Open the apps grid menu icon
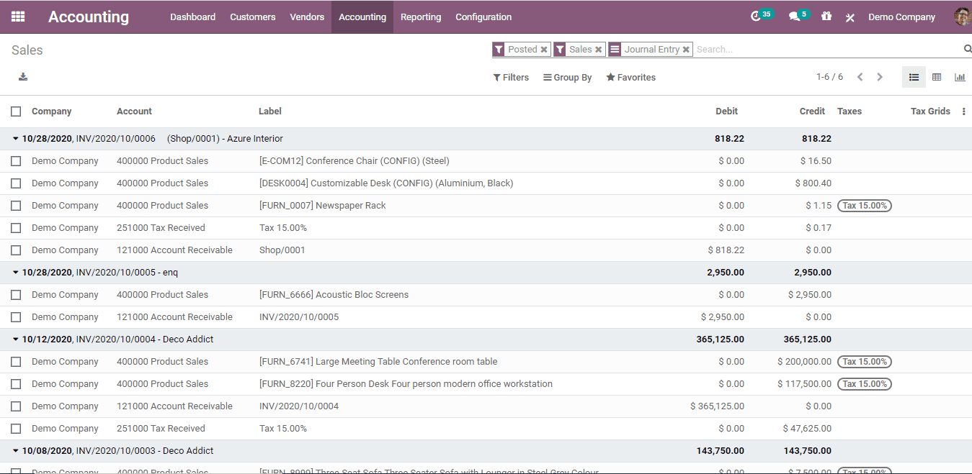This screenshot has height=474, width=972. pos(18,17)
